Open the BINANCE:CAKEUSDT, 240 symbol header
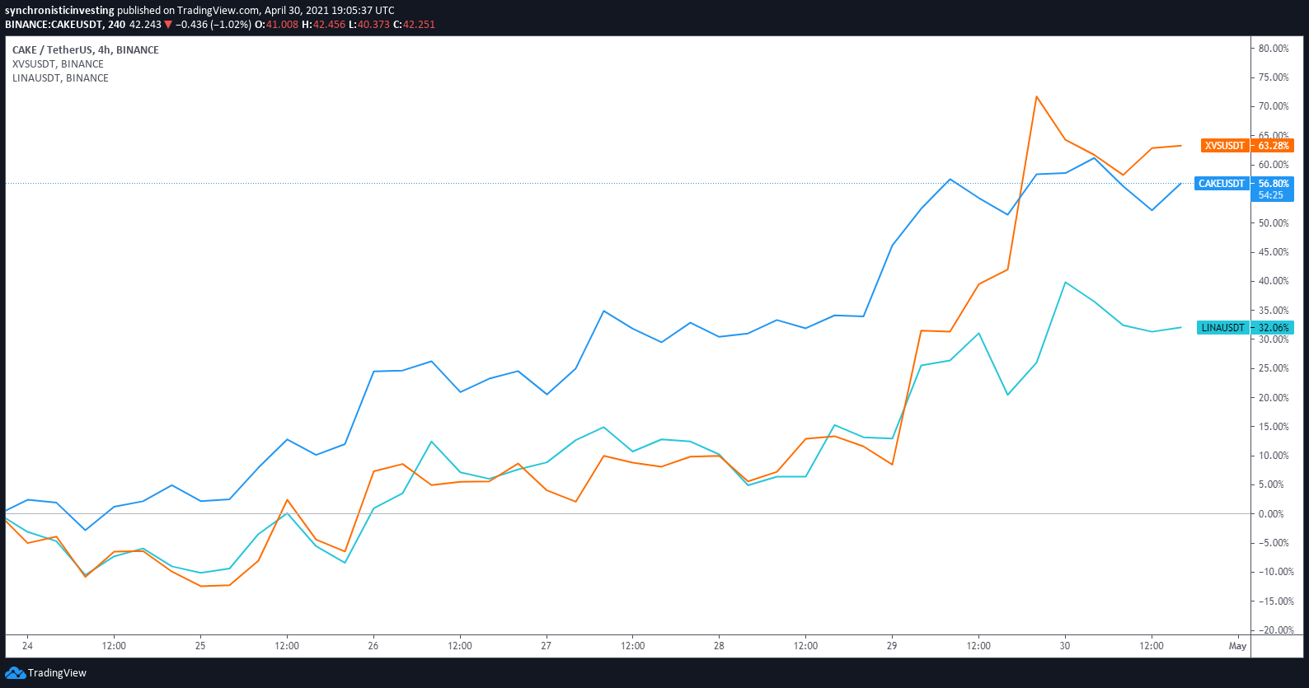The width and height of the screenshot is (1309, 688). [65, 25]
